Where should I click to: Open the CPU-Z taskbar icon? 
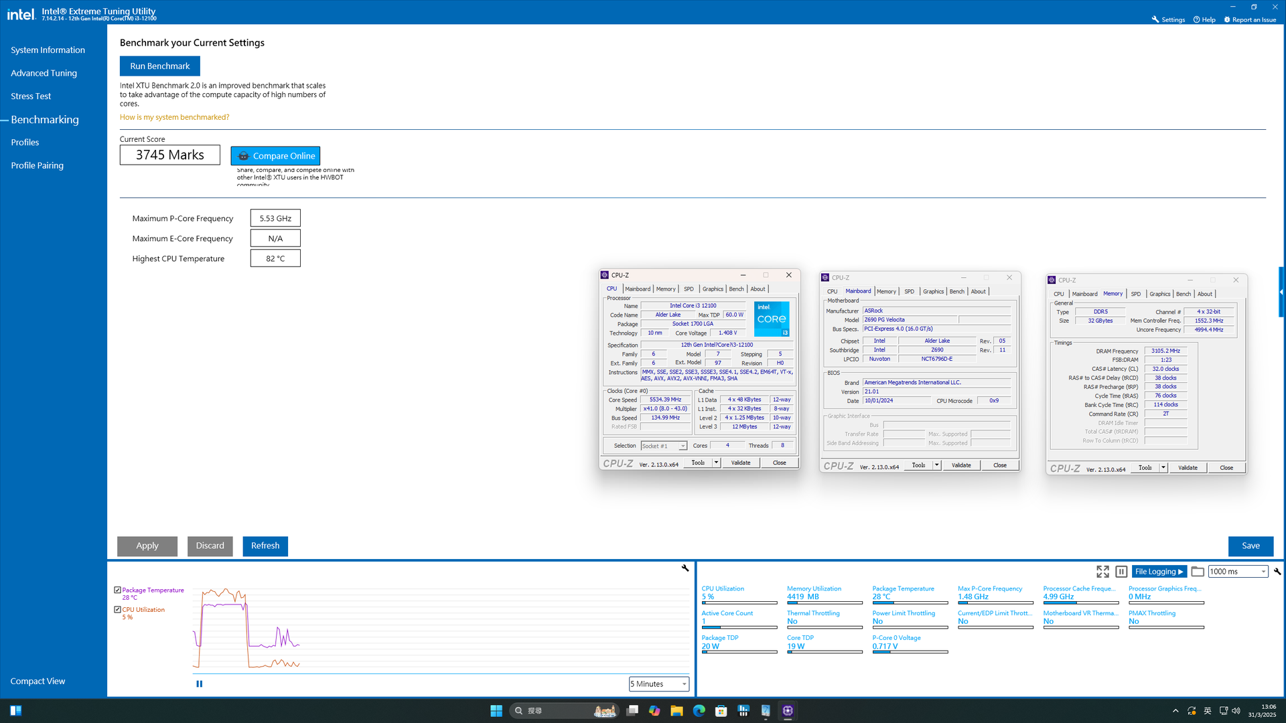(x=788, y=711)
